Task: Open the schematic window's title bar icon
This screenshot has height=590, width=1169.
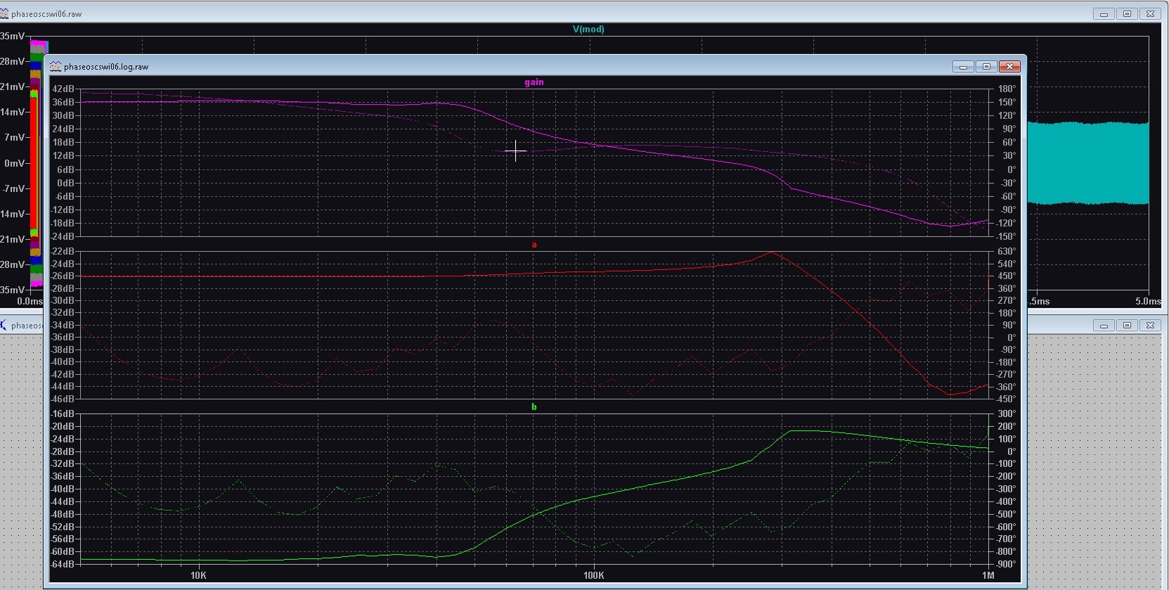Action: click(4, 325)
